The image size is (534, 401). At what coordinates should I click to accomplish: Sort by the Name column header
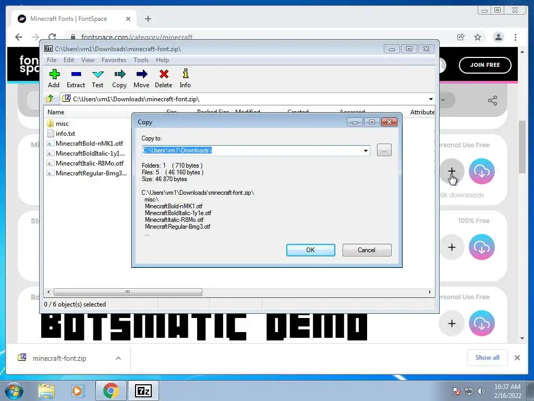86,112
